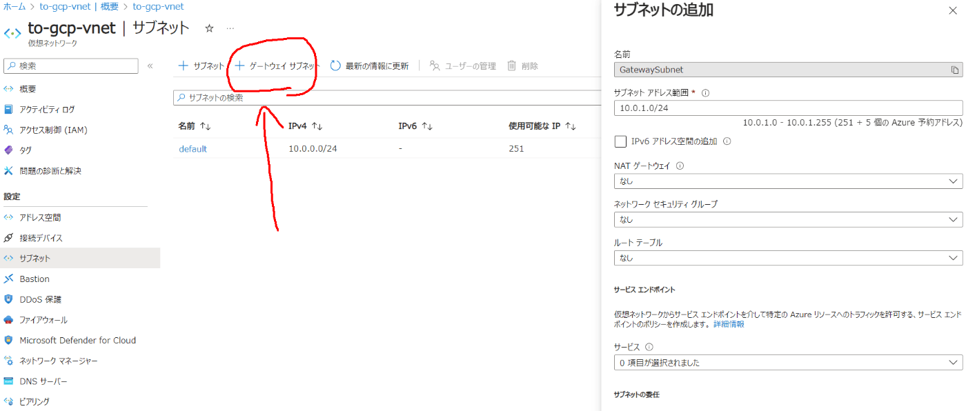The width and height of the screenshot is (966, 411).
Task: Click the ホーム breadcrumb link
Action: pos(14,6)
